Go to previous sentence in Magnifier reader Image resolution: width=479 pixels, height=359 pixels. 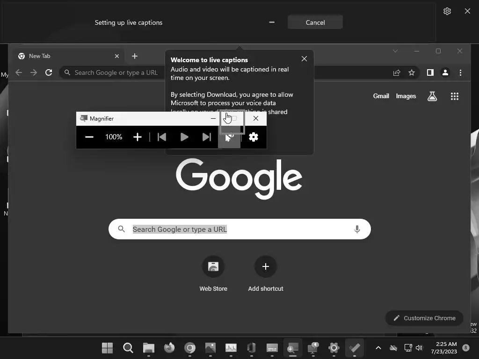[162, 137]
